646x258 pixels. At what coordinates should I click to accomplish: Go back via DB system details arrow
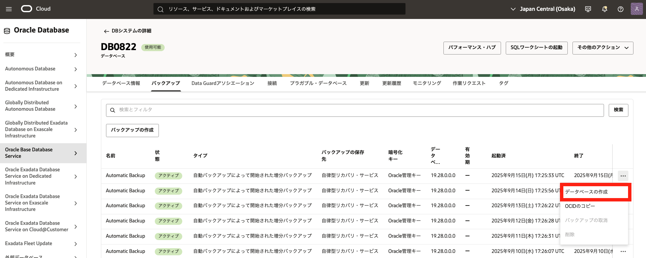(x=106, y=31)
